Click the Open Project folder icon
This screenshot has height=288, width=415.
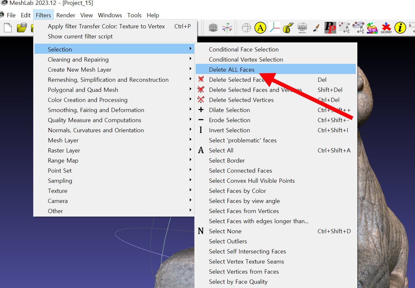(22, 28)
